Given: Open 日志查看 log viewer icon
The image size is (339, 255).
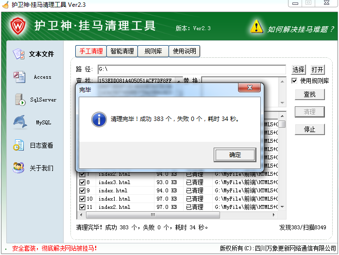Looking at the screenshot, I should (19, 145).
